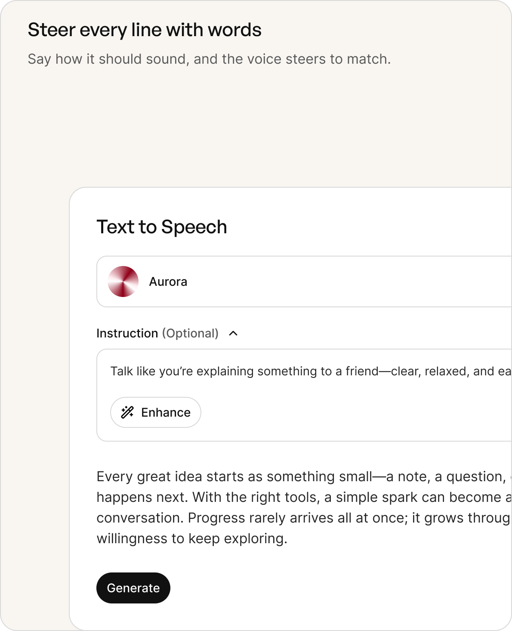Place cursor in 'Every great idea' line
Image resolution: width=512 pixels, height=631 pixels.
(303, 476)
